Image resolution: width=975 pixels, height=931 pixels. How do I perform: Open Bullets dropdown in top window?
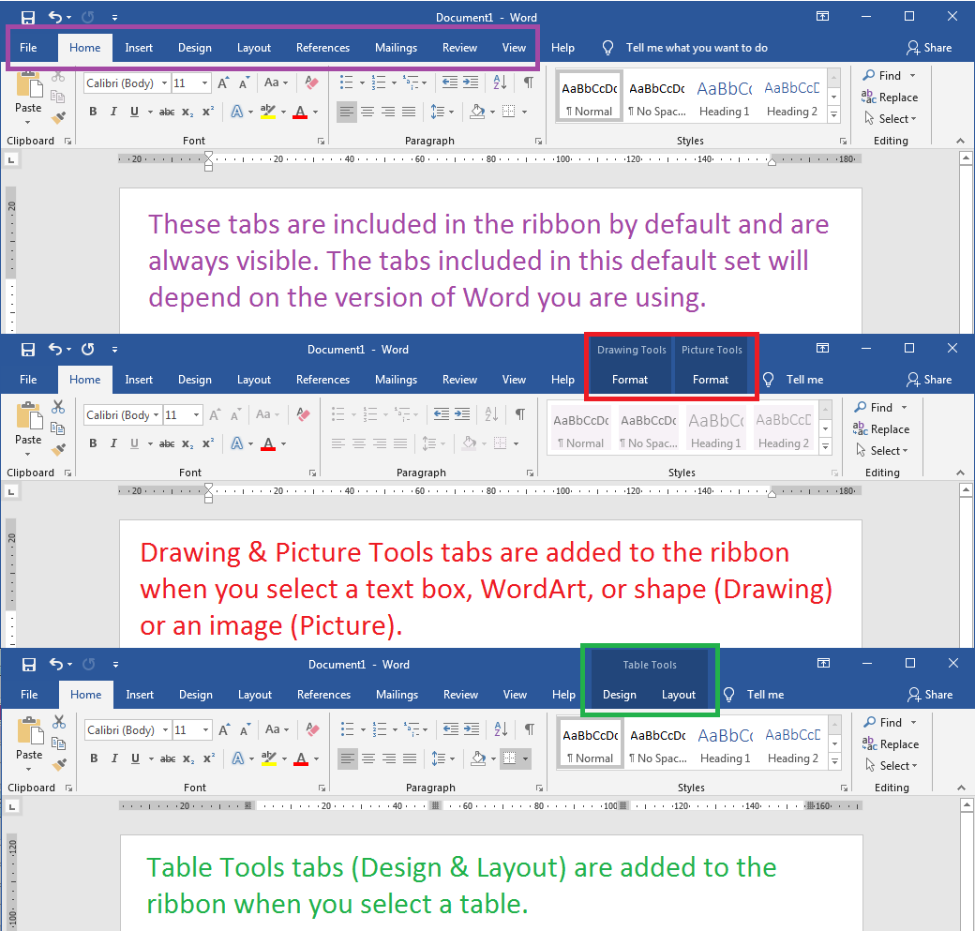[362, 83]
